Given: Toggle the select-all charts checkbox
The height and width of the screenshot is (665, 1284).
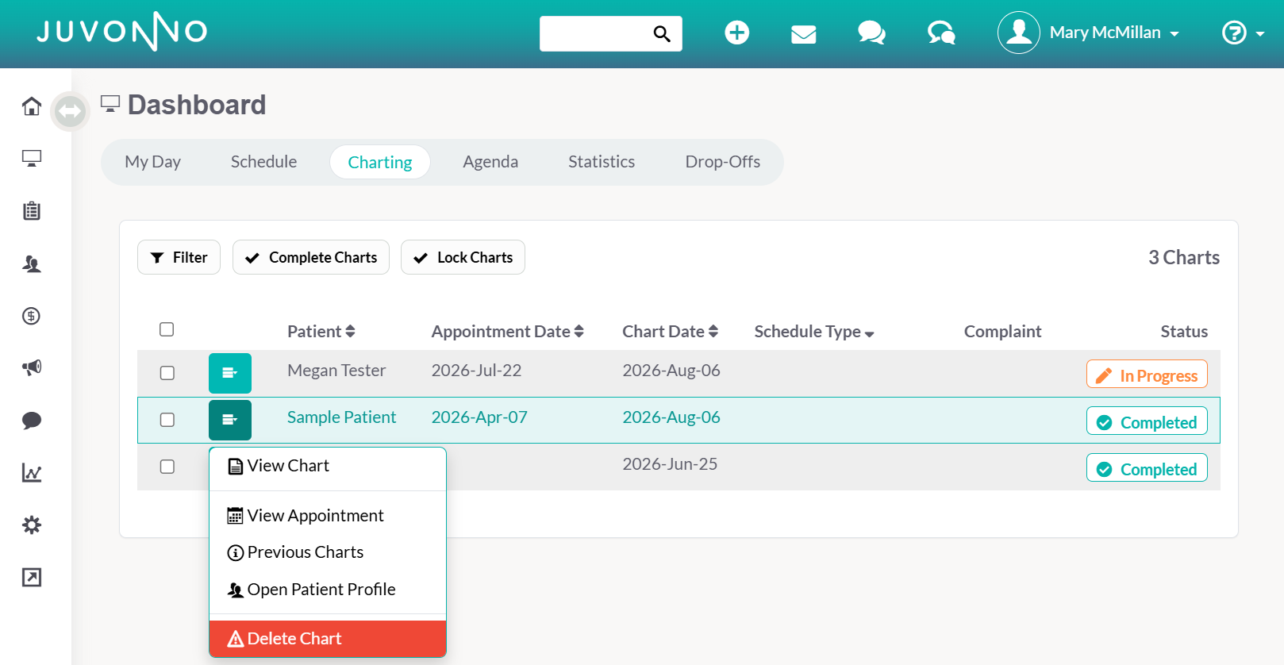Looking at the screenshot, I should tap(167, 329).
